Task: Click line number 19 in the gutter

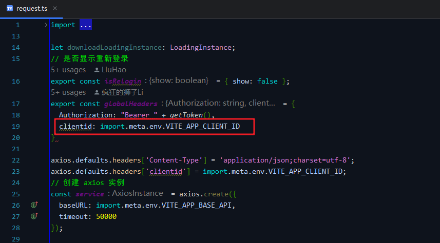Action: click(16, 127)
